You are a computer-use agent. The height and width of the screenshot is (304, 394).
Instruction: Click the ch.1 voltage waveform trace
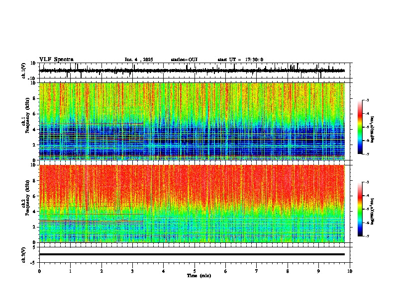pyautogui.click(x=192, y=71)
